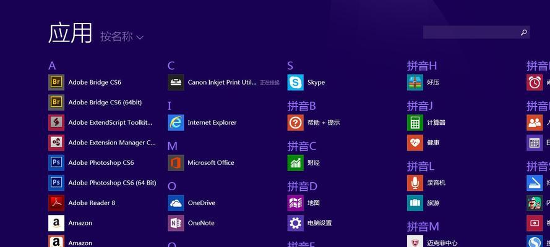Viewport: 550px width, 247px height.
Task: Open the alarm clock app icon
Action: [x=535, y=82]
